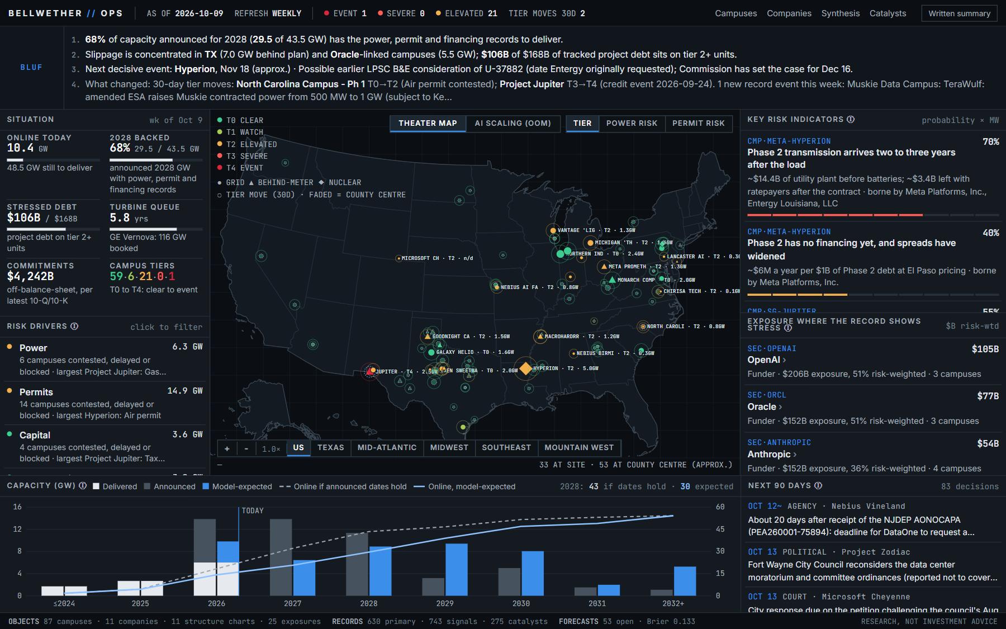
Task: Click info icon next to Capacity (GW)
Action: click(x=83, y=485)
